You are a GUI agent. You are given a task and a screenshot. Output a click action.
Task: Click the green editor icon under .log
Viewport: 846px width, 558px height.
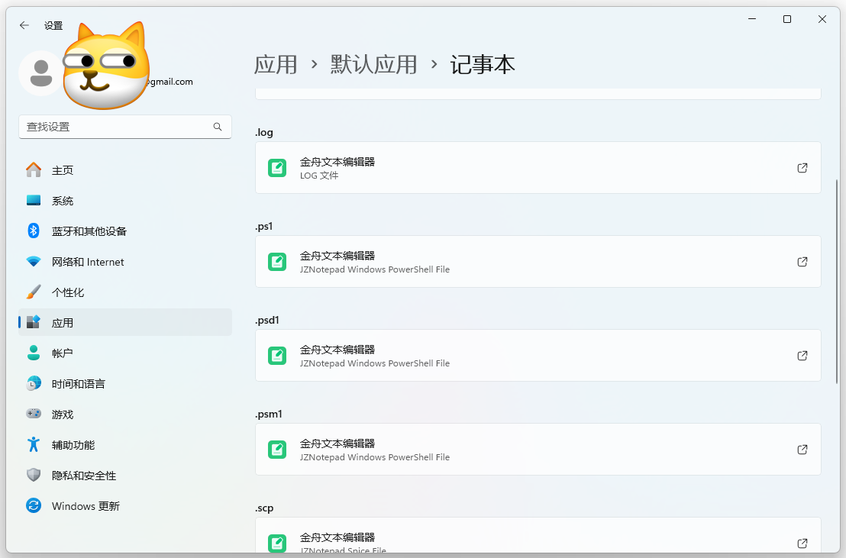[x=277, y=168]
